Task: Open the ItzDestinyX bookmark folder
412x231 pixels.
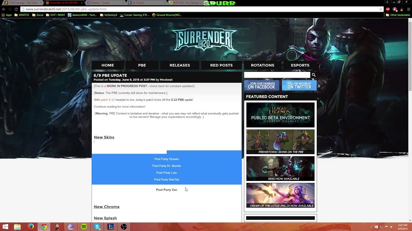Action: coord(109,15)
